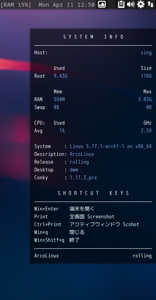Click the wallpaper picture tray icon
The height and width of the screenshot is (300, 156).
(102, 4)
